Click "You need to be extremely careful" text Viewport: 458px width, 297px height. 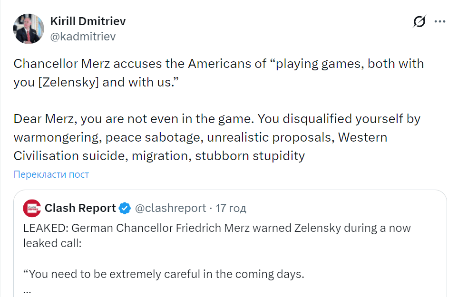[x=164, y=274]
